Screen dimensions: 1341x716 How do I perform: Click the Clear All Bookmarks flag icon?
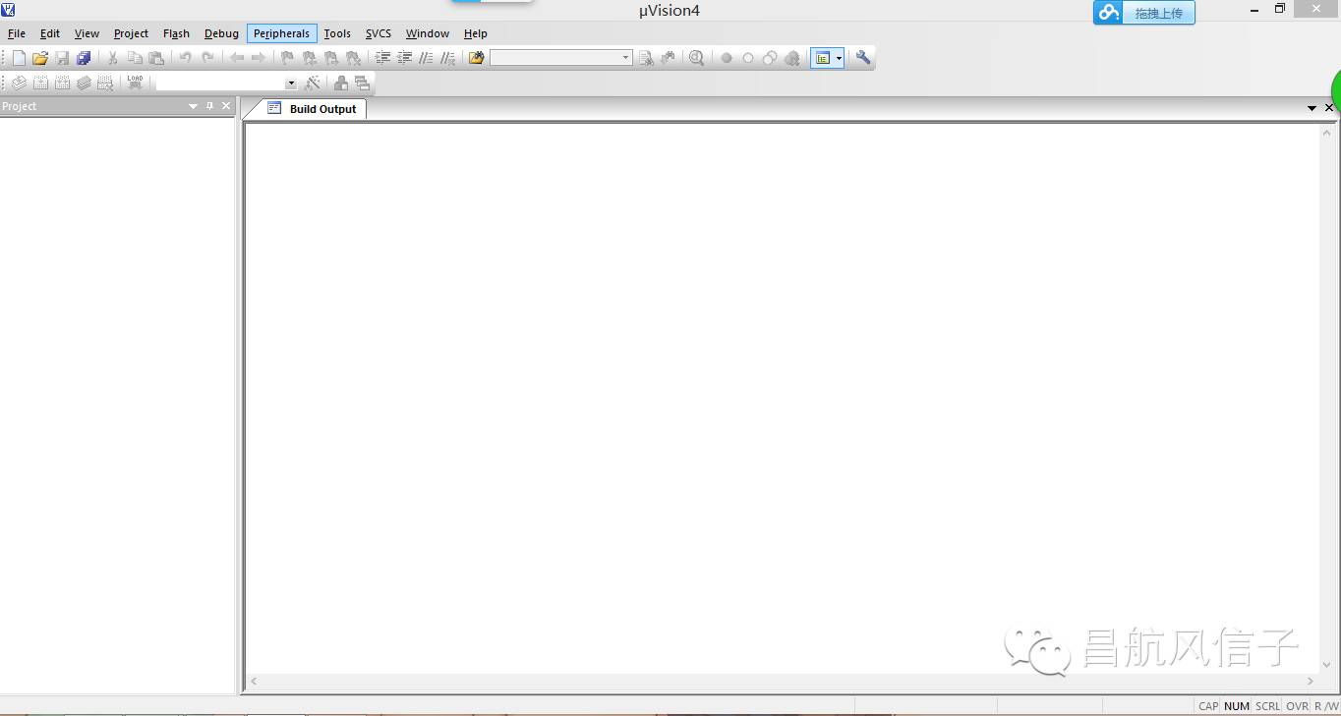pos(353,58)
